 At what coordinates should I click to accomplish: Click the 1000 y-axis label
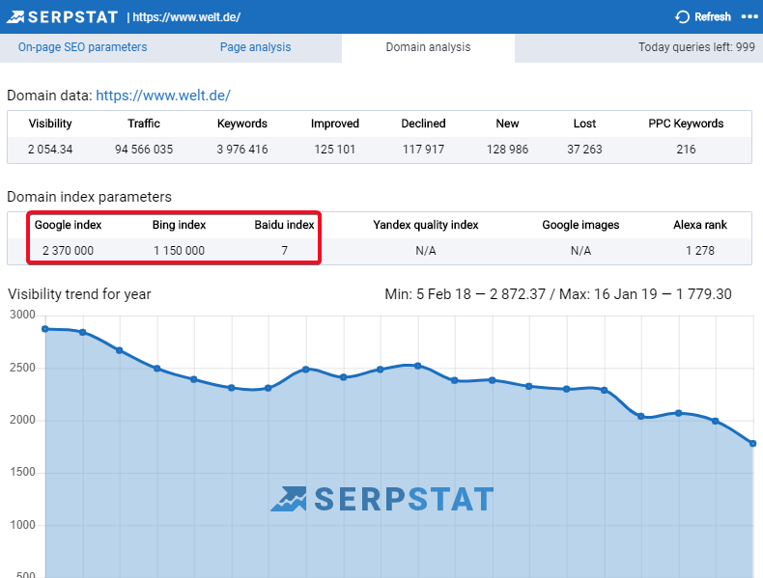[22, 525]
